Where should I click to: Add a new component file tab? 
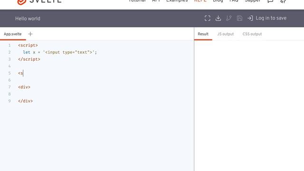(x=30, y=34)
